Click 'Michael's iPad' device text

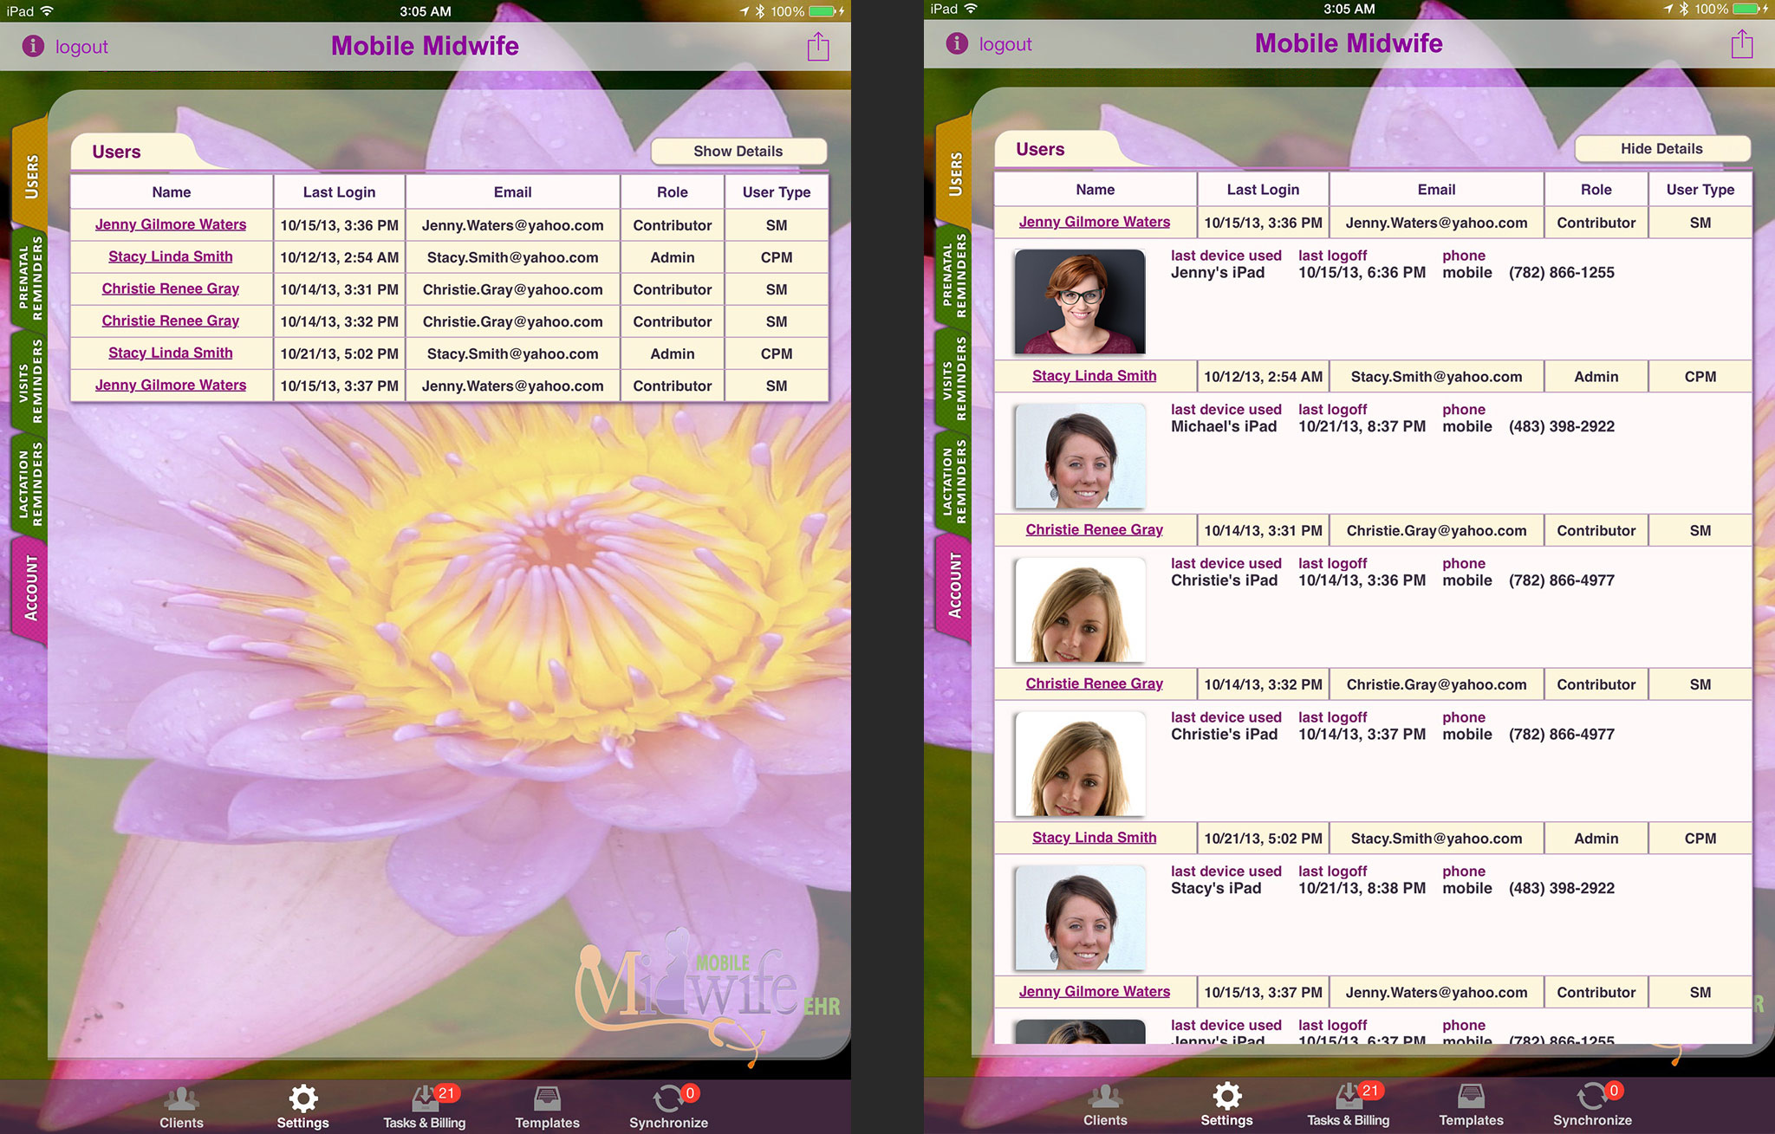click(x=1224, y=427)
